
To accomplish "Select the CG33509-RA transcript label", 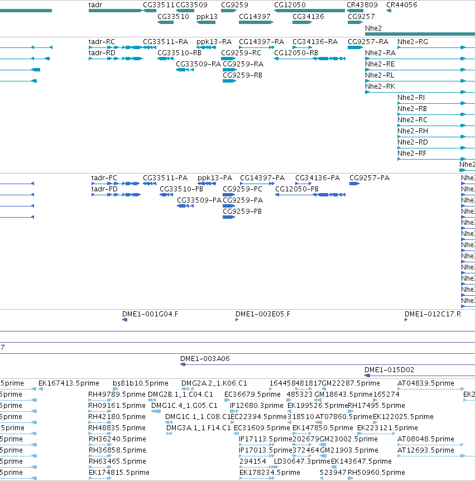I will point(198,64).
